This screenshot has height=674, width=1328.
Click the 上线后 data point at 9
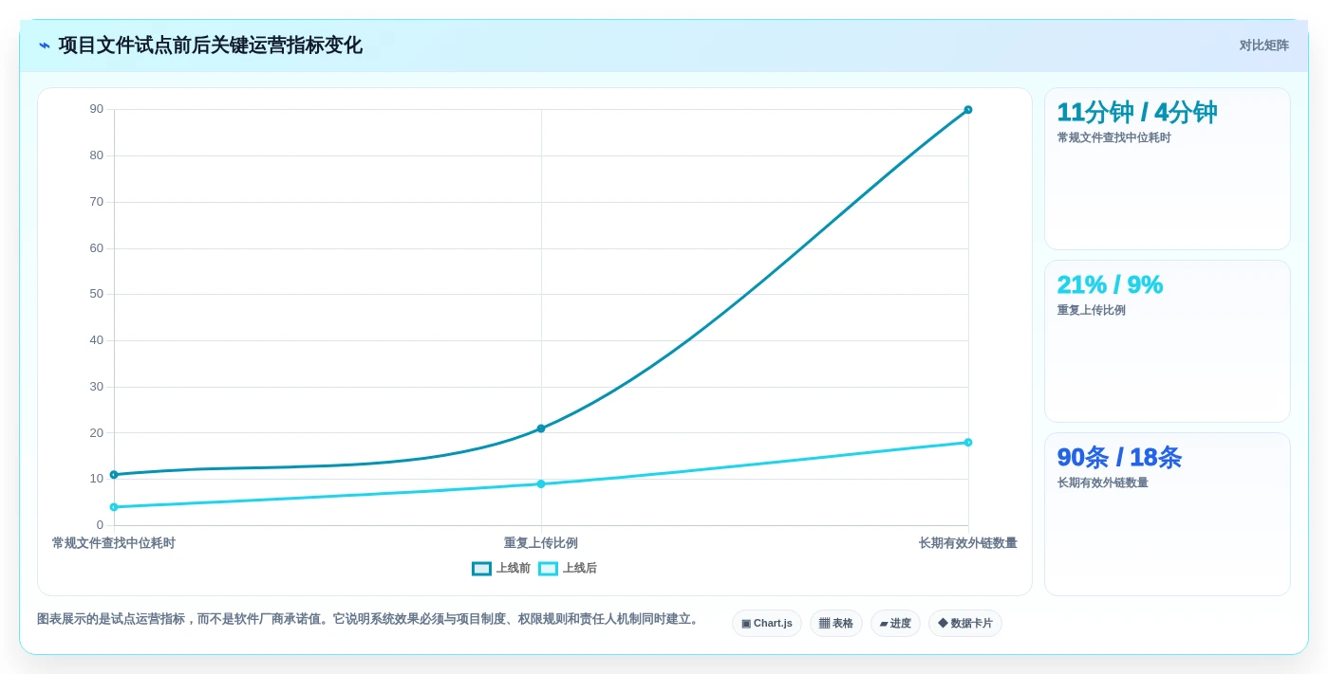tap(541, 484)
